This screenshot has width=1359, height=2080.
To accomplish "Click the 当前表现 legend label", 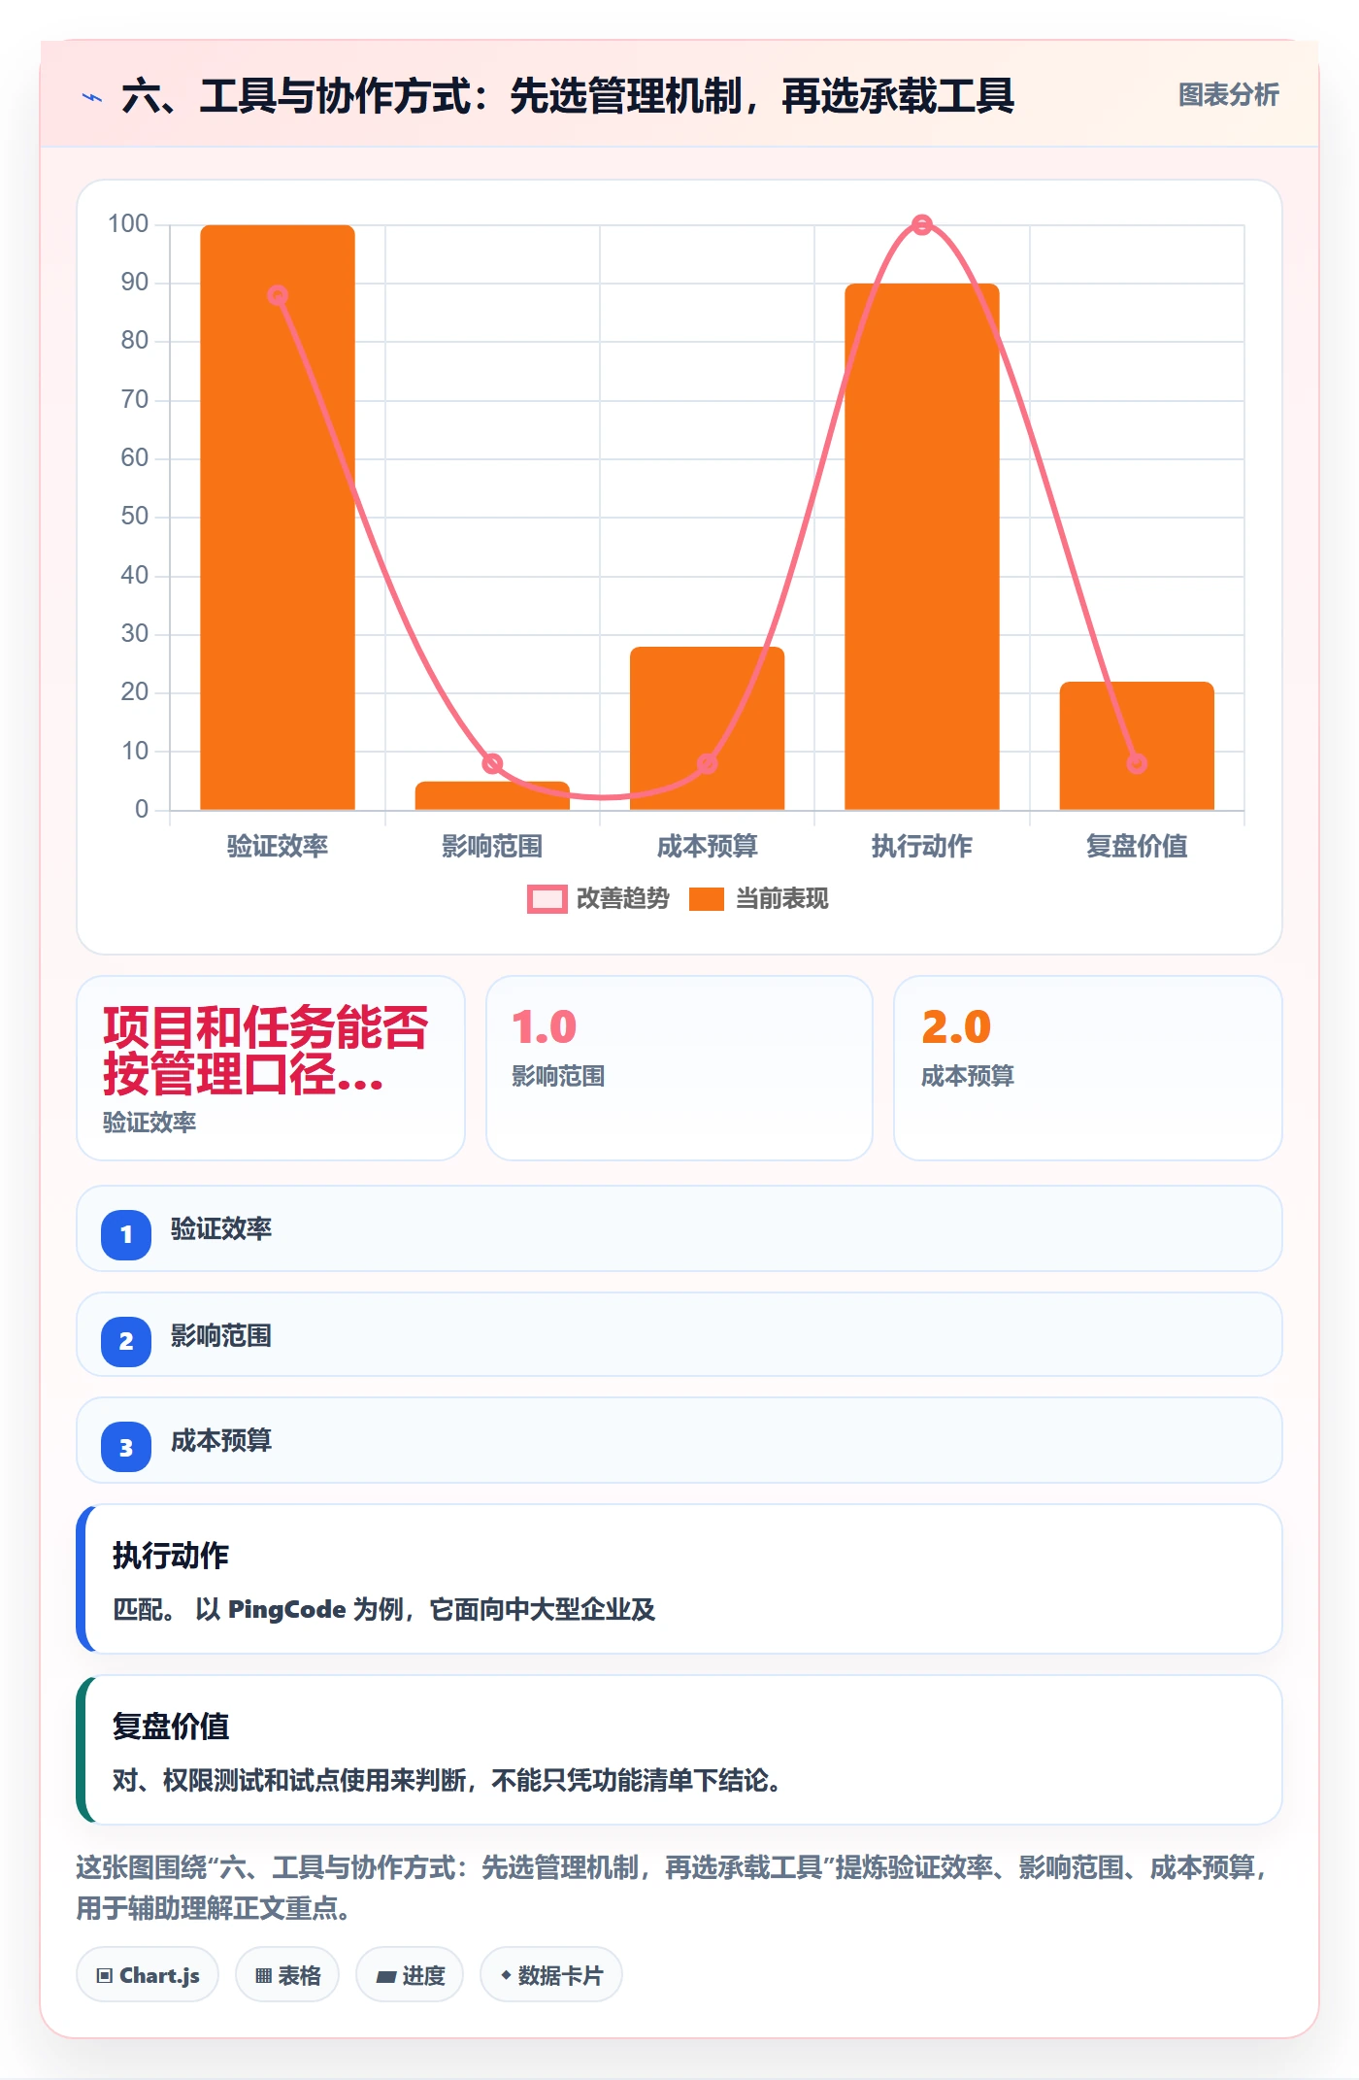I will 781,899.
